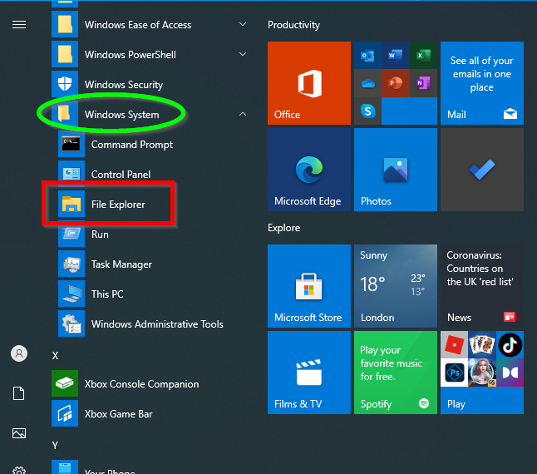Open the Word icon in Office group tile

click(395, 55)
